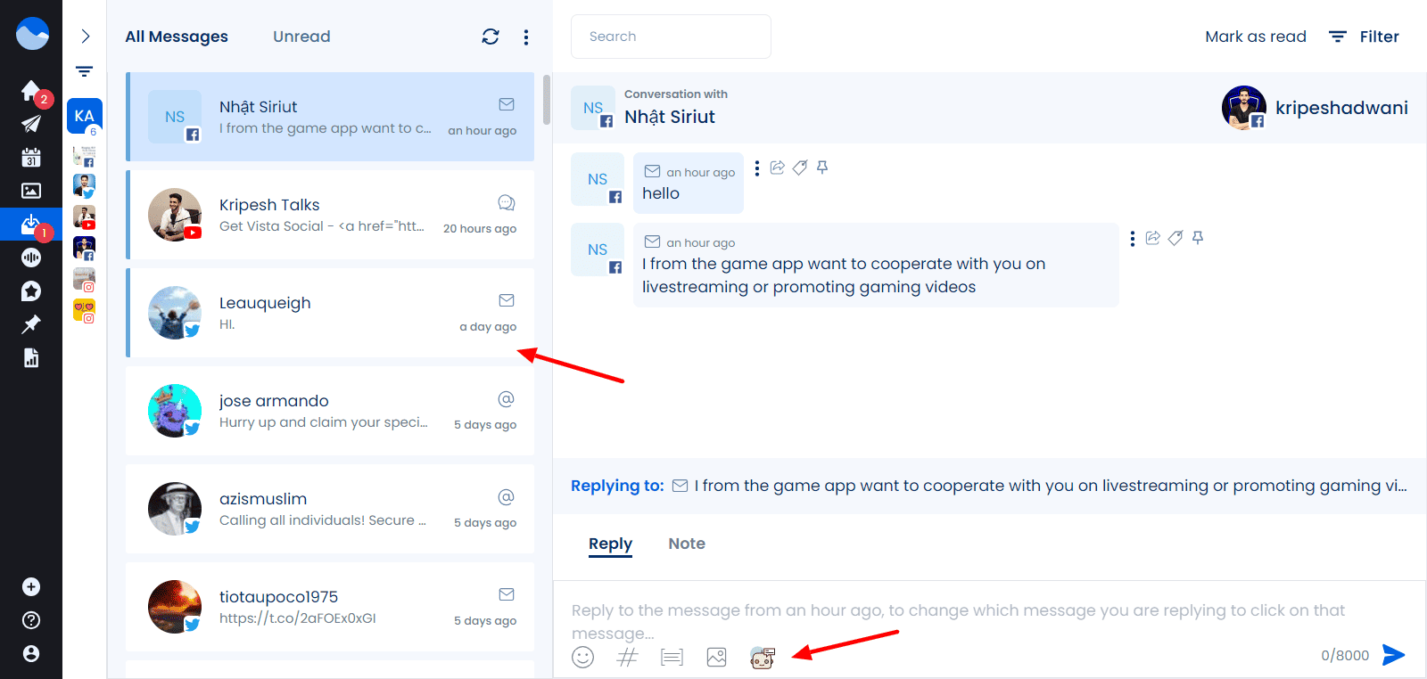Open the three-dot menu beside refresh
The width and height of the screenshot is (1427, 679).
tap(526, 37)
